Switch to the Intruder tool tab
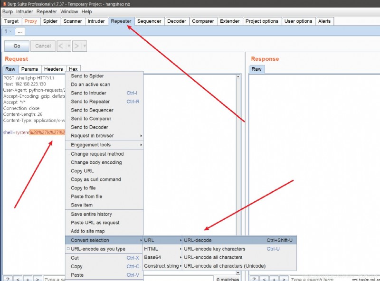 (96, 21)
